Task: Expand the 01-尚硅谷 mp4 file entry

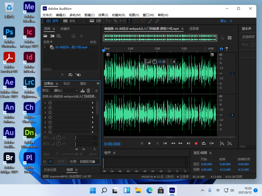Action: pos(45,47)
